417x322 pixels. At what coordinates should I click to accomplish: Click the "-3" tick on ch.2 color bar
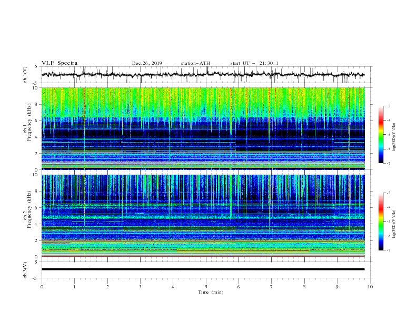pos(388,193)
